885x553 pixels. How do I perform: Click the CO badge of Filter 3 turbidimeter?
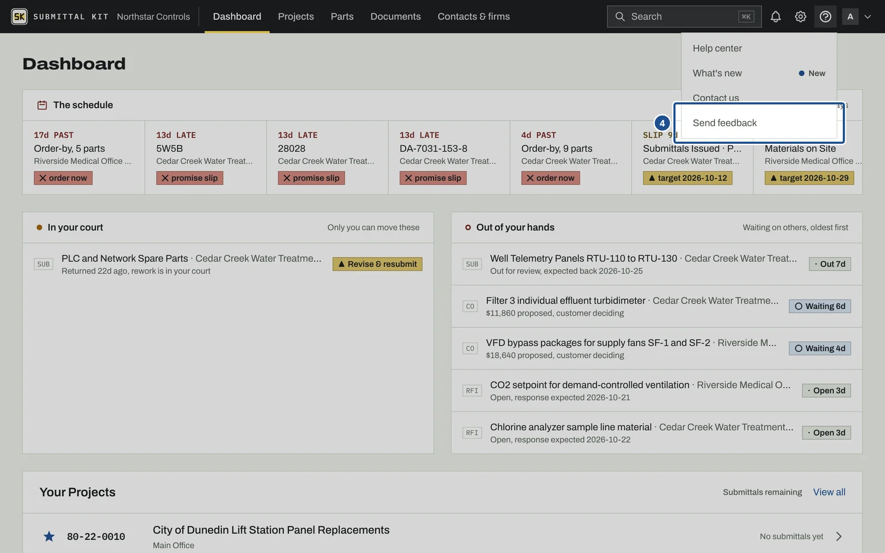pos(470,306)
